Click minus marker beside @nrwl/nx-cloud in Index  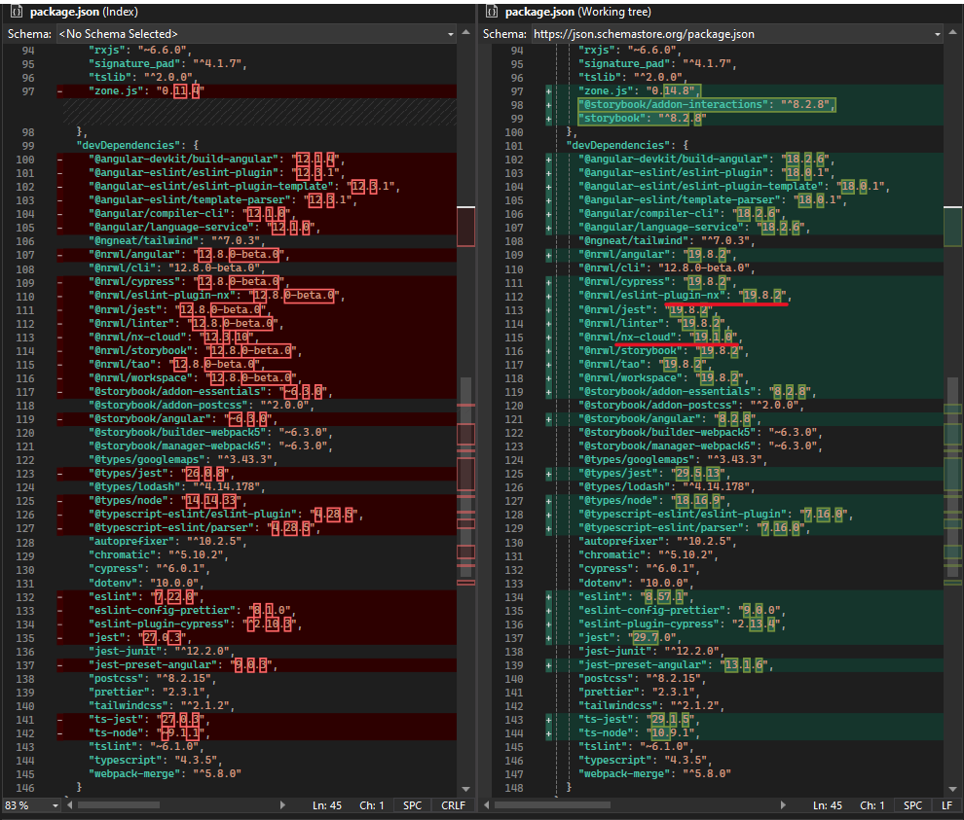tap(60, 338)
